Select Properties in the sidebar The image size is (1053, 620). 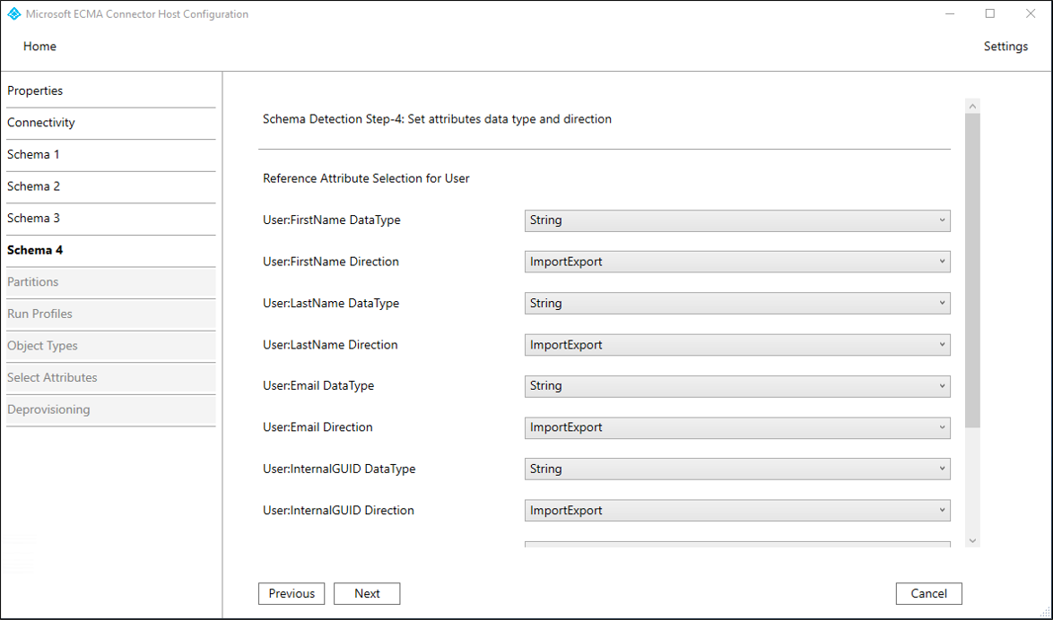(35, 90)
